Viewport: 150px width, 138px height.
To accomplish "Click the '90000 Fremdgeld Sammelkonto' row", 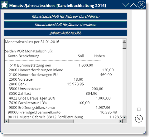I will click(64, 112).
